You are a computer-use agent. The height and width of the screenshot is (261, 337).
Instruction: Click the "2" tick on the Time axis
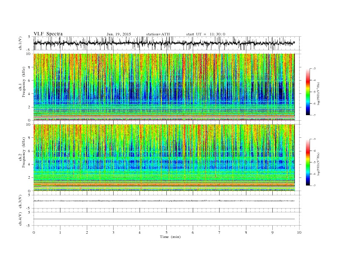click(x=87, y=232)
